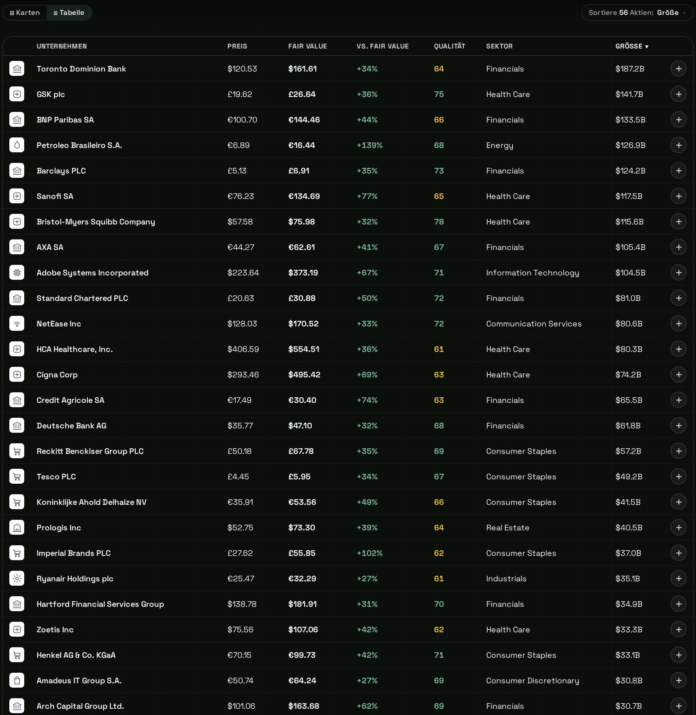Add BNP Paribas SA with plus button
The height and width of the screenshot is (715, 696).
click(x=679, y=120)
